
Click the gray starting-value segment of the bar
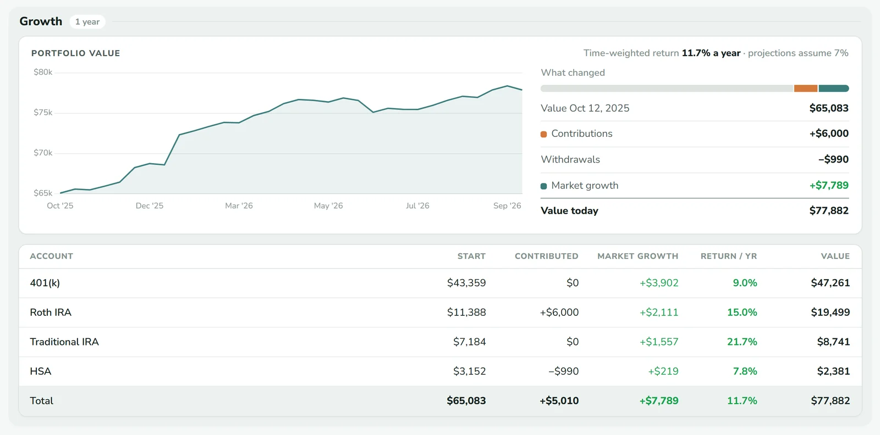point(667,88)
